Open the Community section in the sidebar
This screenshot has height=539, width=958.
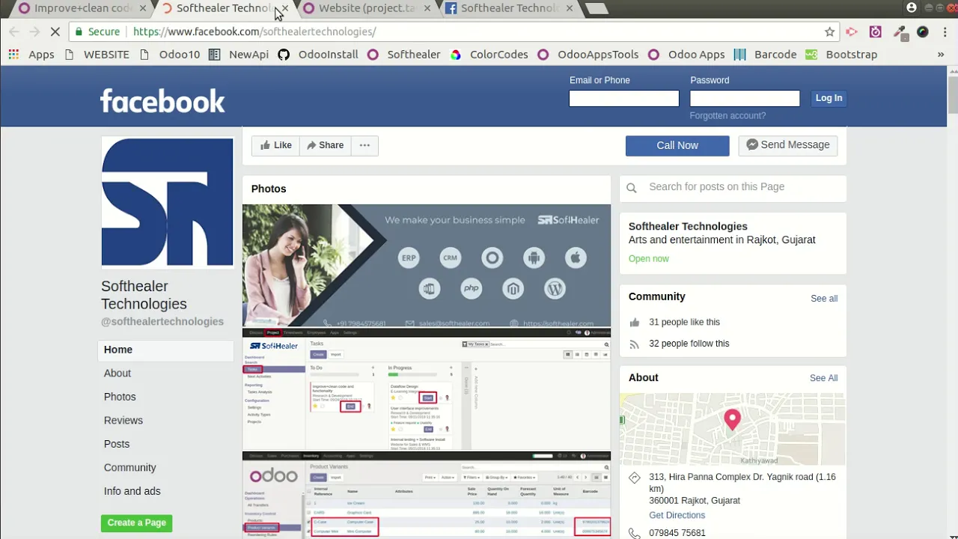click(x=130, y=467)
